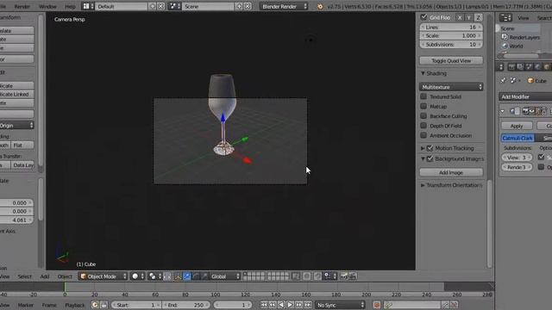Click the Data Layout button
Viewport: 552px width, 310px height.
tap(22, 164)
